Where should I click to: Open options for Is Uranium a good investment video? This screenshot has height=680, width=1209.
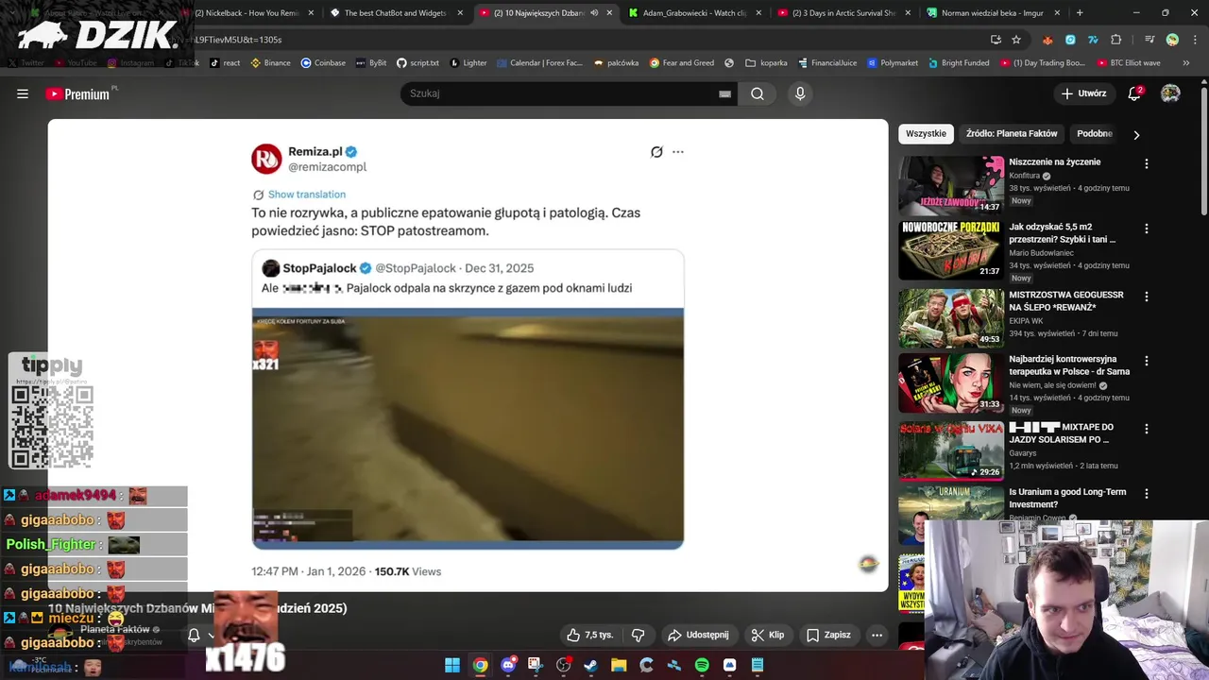pos(1147,493)
